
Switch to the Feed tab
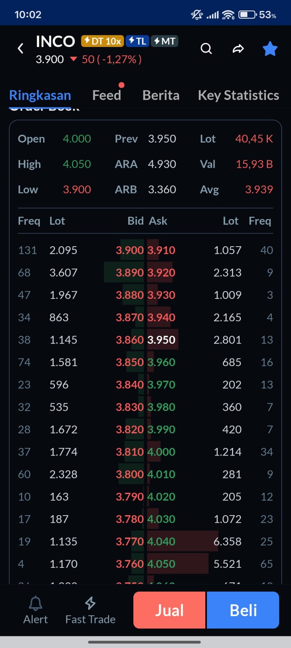106,96
